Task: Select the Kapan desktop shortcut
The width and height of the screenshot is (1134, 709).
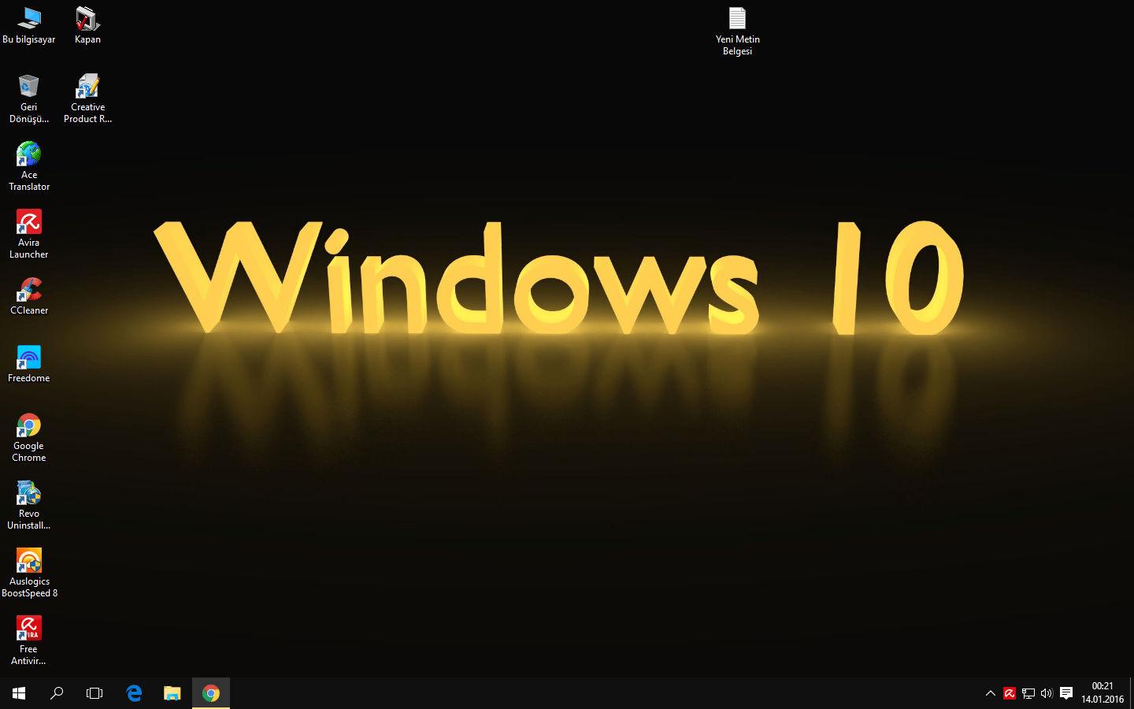Action: click(87, 25)
